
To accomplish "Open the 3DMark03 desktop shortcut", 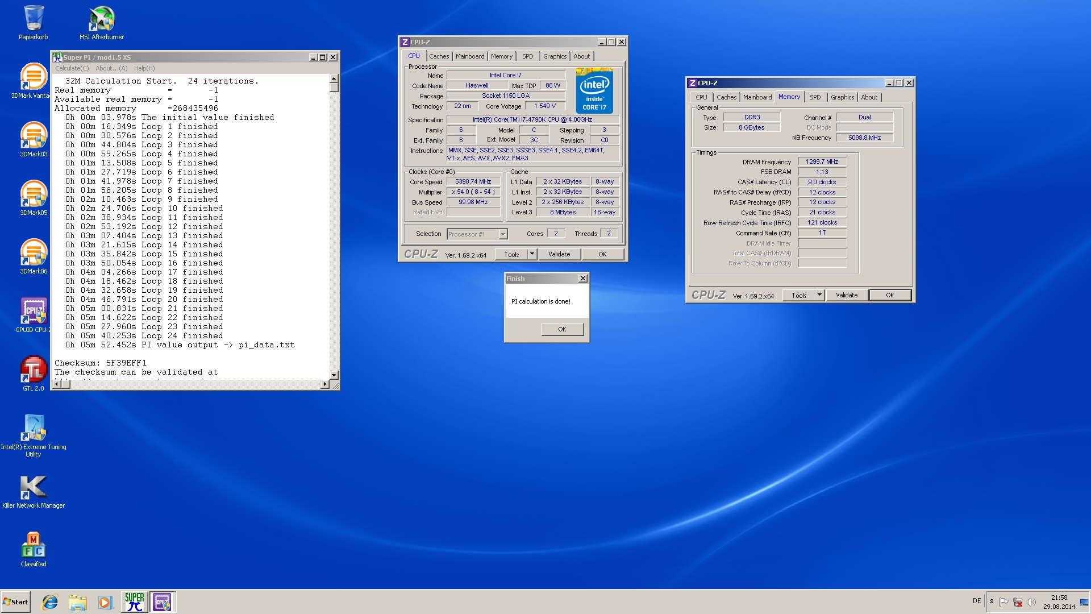I will [34, 140].
